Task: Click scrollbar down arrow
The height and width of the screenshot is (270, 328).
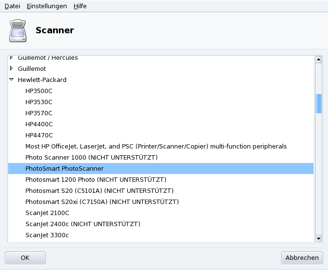Action: click(318, 238)
